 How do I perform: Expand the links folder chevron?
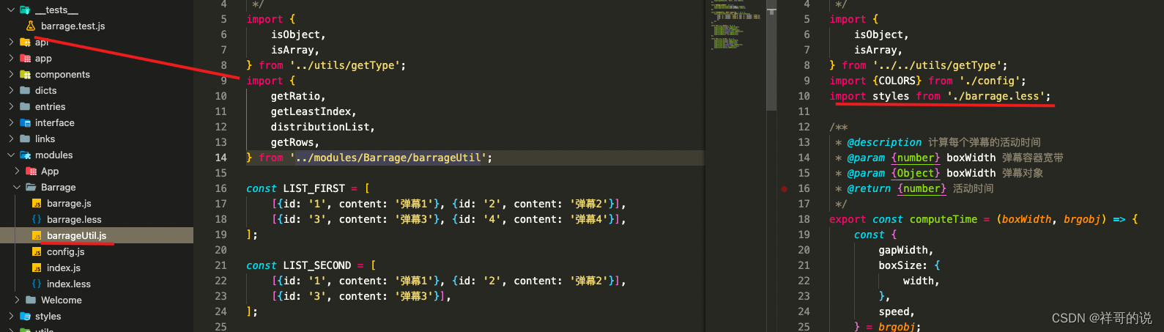tap(11, 139)
